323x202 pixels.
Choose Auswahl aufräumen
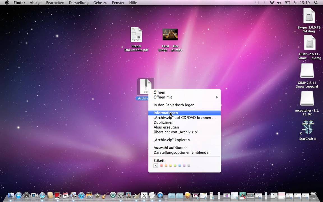coord(184,148)
